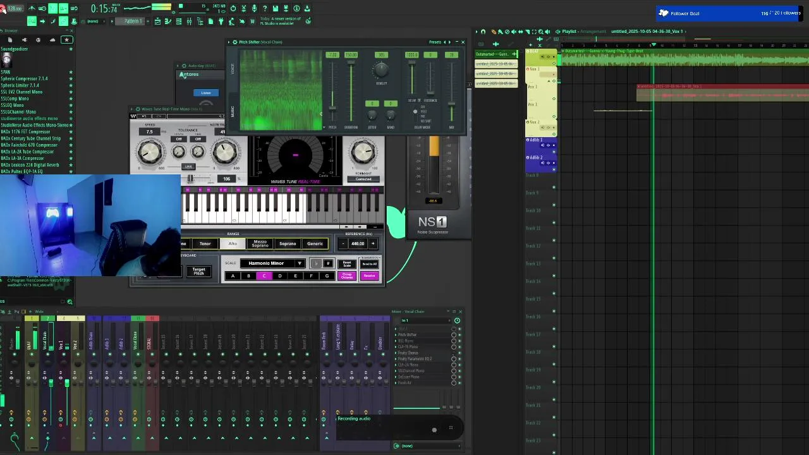Click the sharp accidental button in Waves Tune
809x455 pixels.
[327, 264]
